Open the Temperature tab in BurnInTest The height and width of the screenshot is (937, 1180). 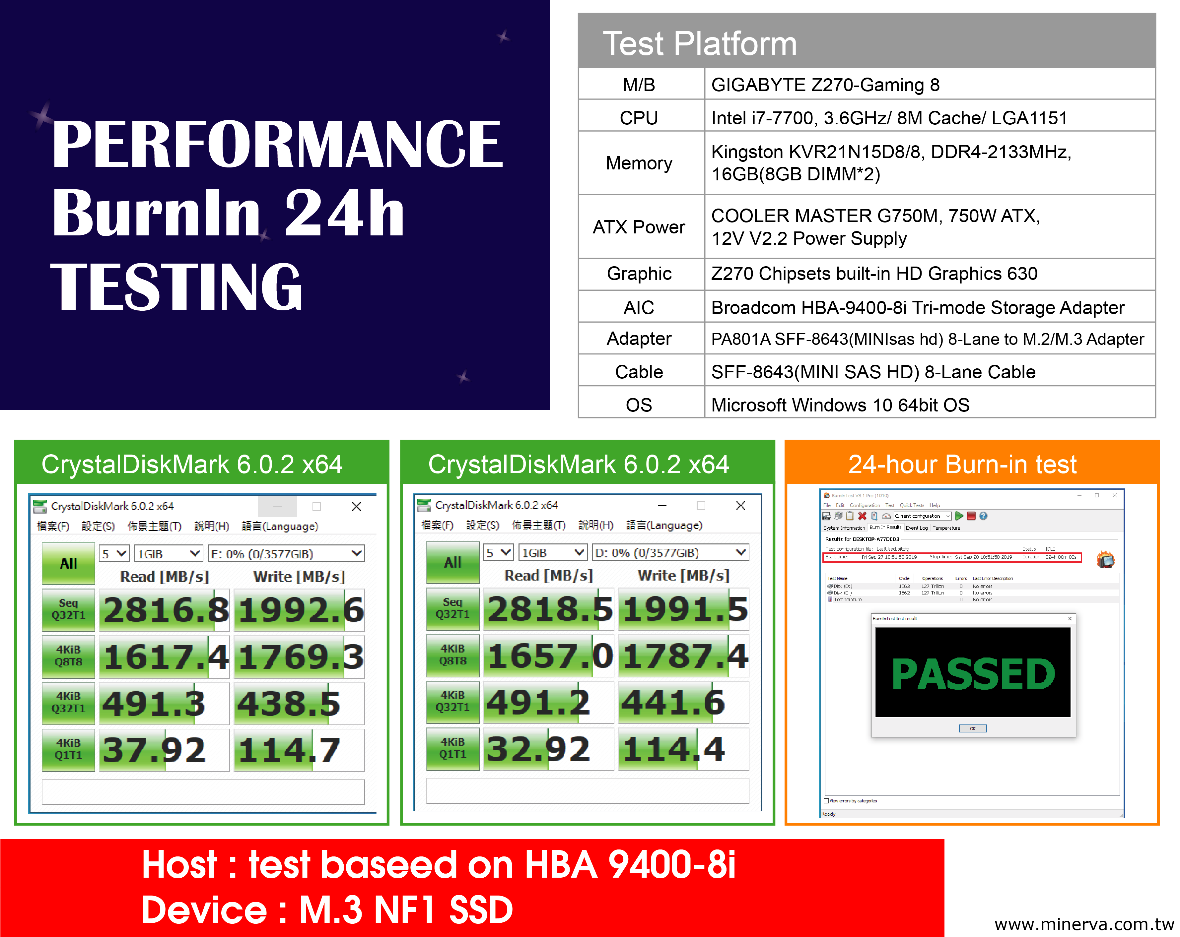coord(946,528)
